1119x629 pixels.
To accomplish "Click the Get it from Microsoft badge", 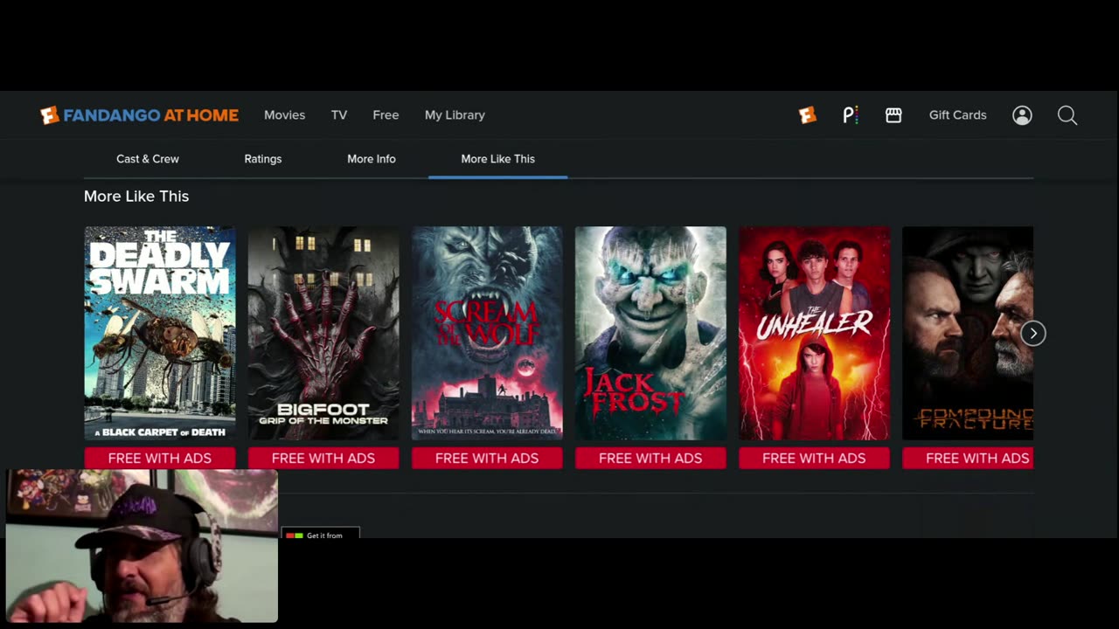I will point(320,533).
